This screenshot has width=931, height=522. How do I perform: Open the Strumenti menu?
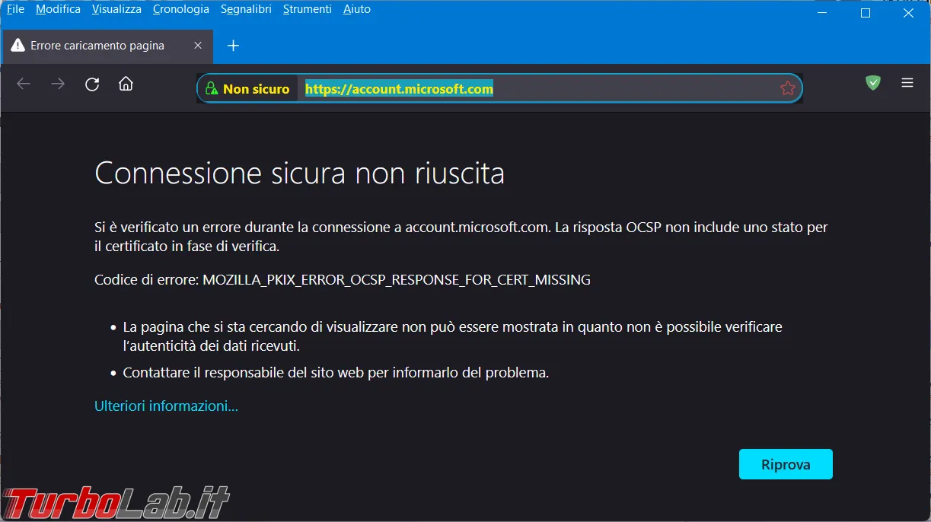[x=307, y=9]
